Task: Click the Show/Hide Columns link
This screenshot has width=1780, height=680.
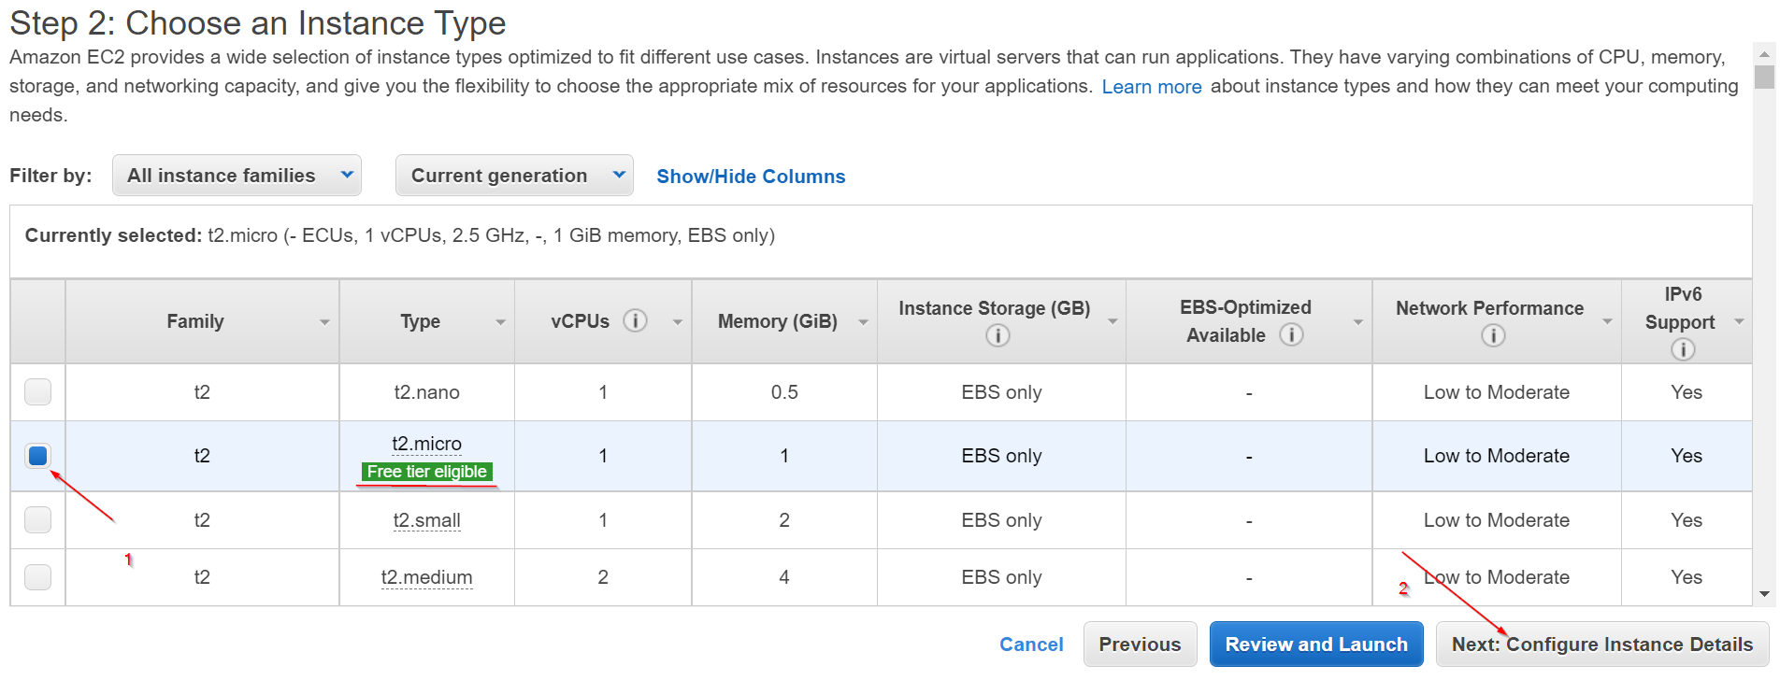Action: point(751,177)
